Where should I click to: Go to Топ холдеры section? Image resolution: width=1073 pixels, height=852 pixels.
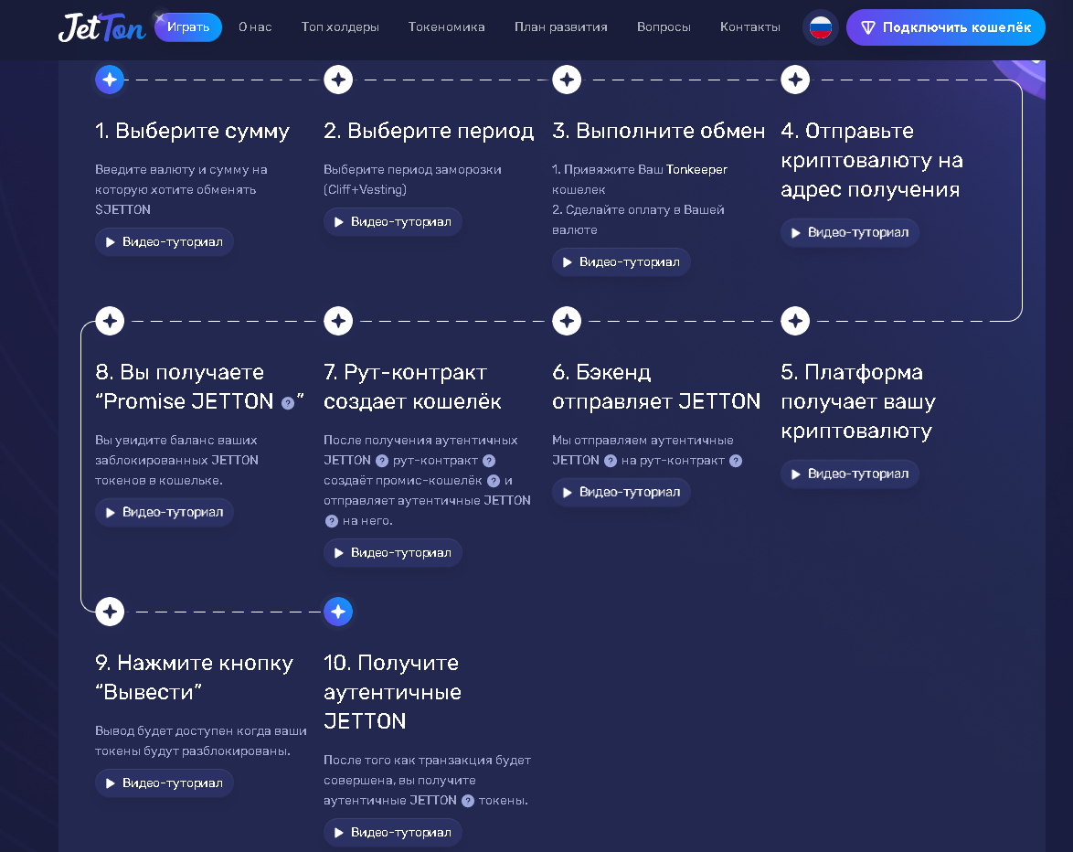tap(340, 27)
